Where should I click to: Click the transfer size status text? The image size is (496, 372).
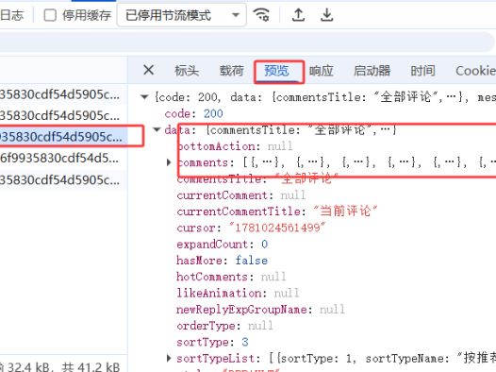(x=59, y=366)
